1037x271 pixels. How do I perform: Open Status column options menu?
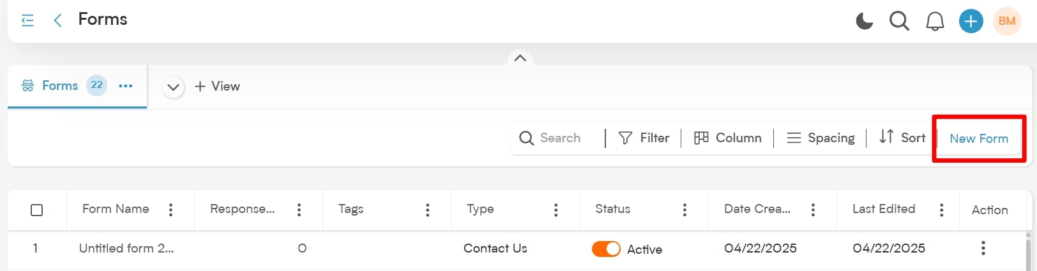tap(685, 209)
